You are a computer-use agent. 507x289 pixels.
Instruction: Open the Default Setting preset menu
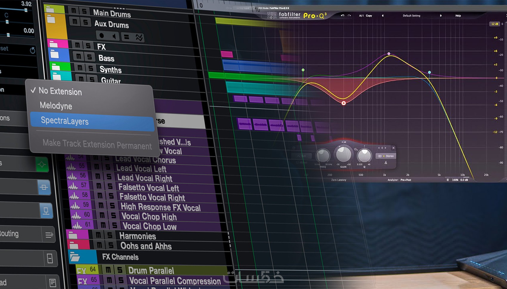412,15
